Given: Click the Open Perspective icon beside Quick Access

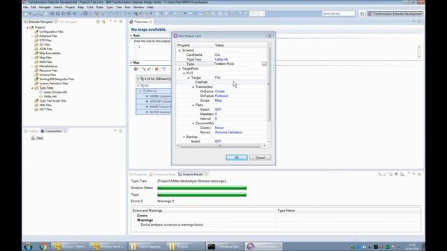Looking at the screenshot, I should pyautogui.click(x=362, y=14).
